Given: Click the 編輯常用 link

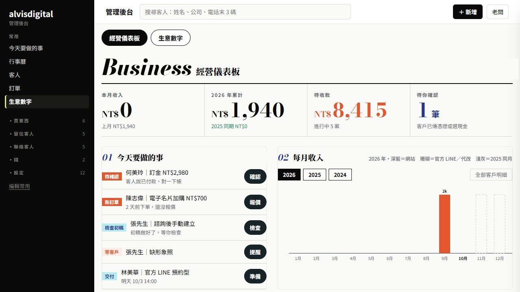Looking at the screenshot, I should point(19,187).
